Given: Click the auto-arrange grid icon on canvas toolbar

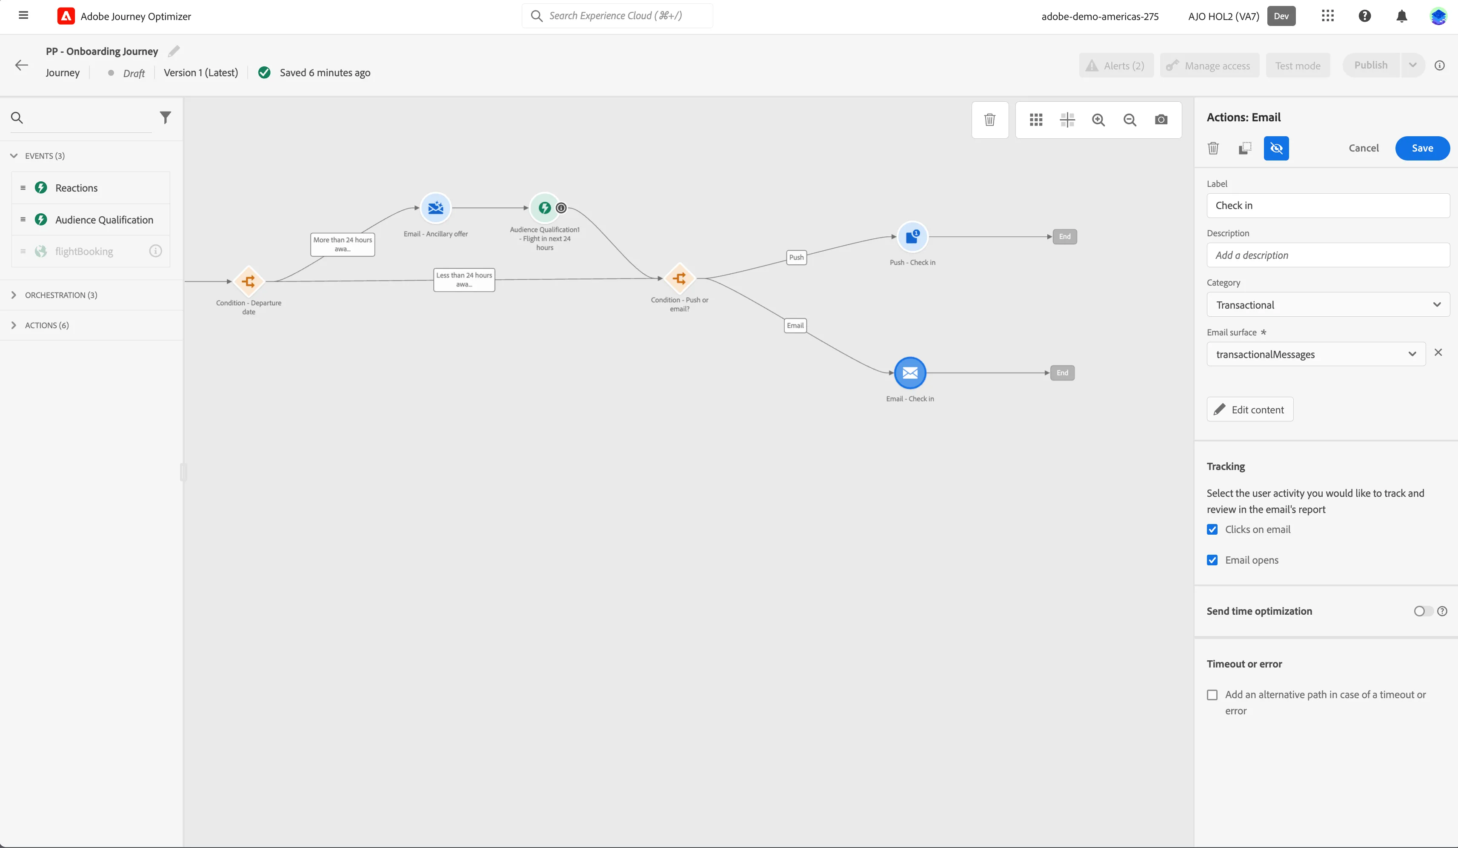Looking at the screenshot, I should point(1036,119).
